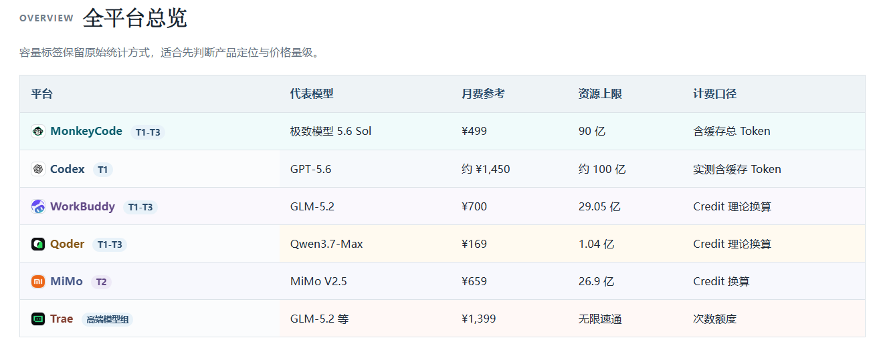Click the 实测含缓存 Token billing cell
The width and height of the screenshot is (883, 356).
(x=737, y=169)
